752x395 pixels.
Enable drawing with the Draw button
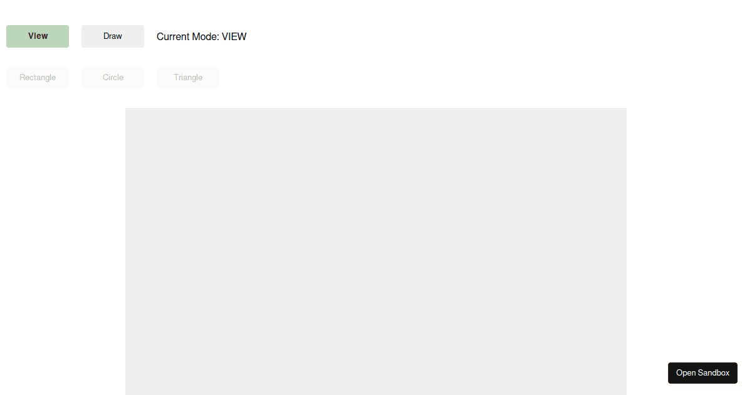(x=113, y=36)
